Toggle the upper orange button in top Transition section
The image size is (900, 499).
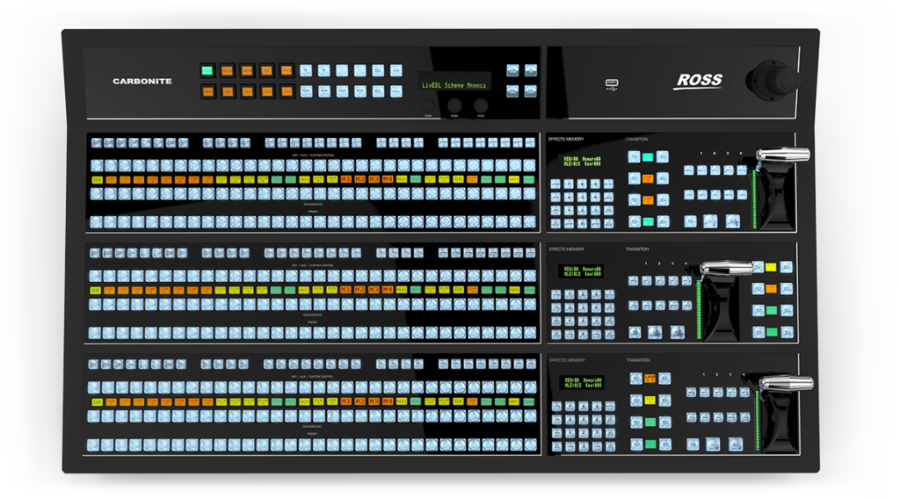[649, 178]
